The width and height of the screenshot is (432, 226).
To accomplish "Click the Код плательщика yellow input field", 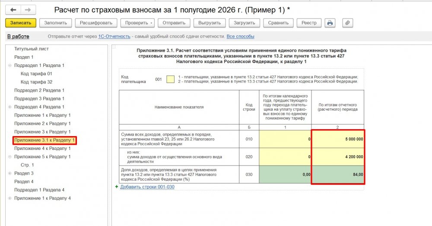I will click(x=170, y=80).
